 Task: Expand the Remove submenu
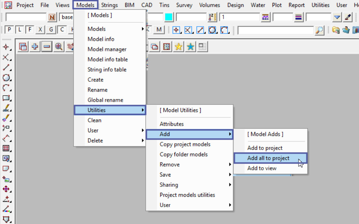point(189,164)
